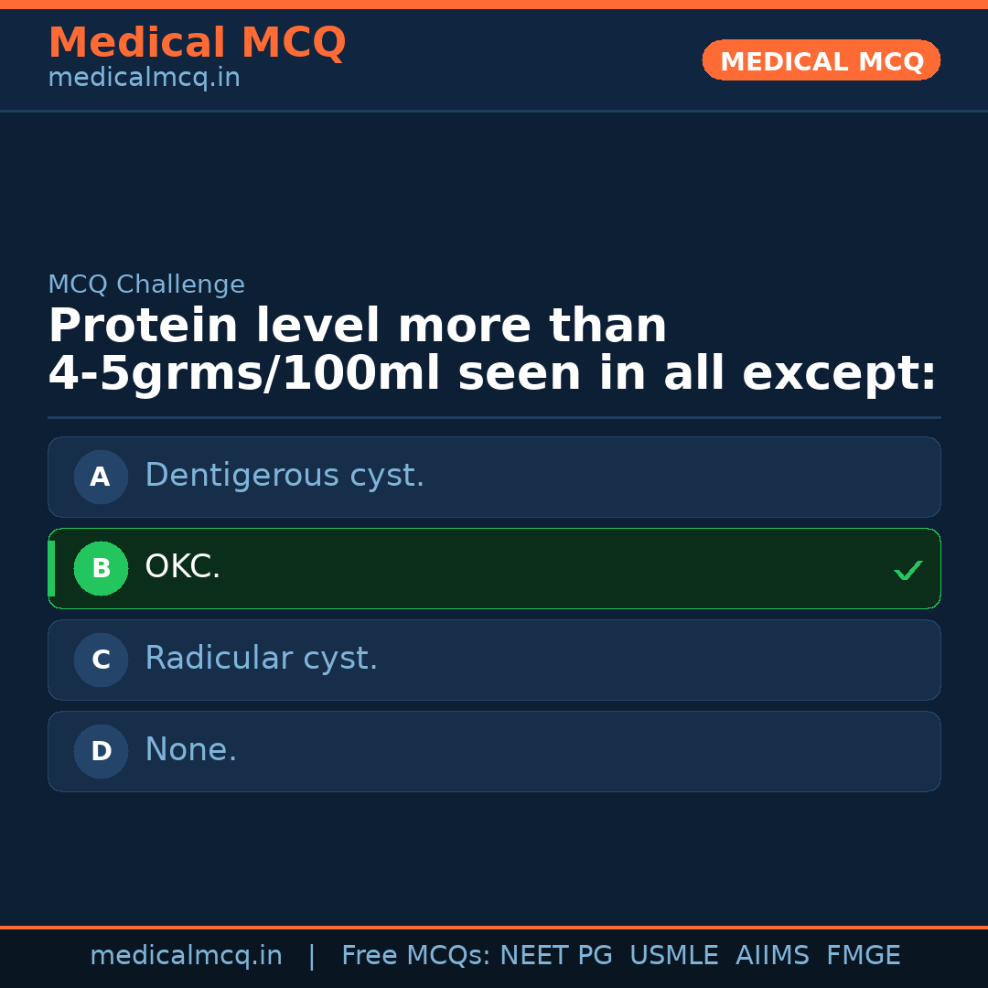Click the green B letter circle
Viewport: 988px width, 988px height.
coord(101,568)
